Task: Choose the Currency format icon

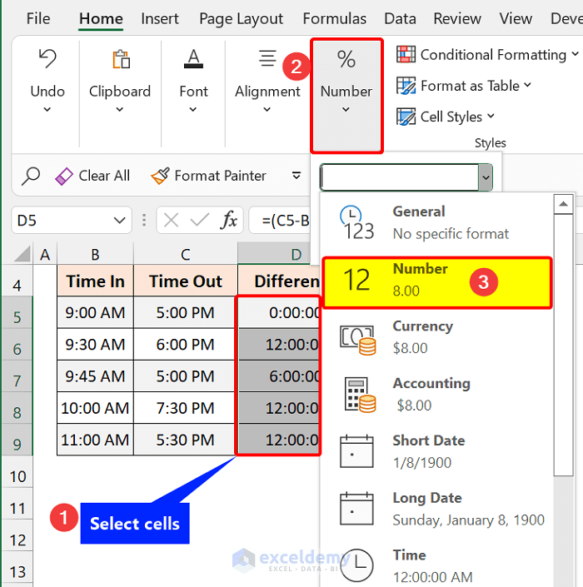Action: 357,340
